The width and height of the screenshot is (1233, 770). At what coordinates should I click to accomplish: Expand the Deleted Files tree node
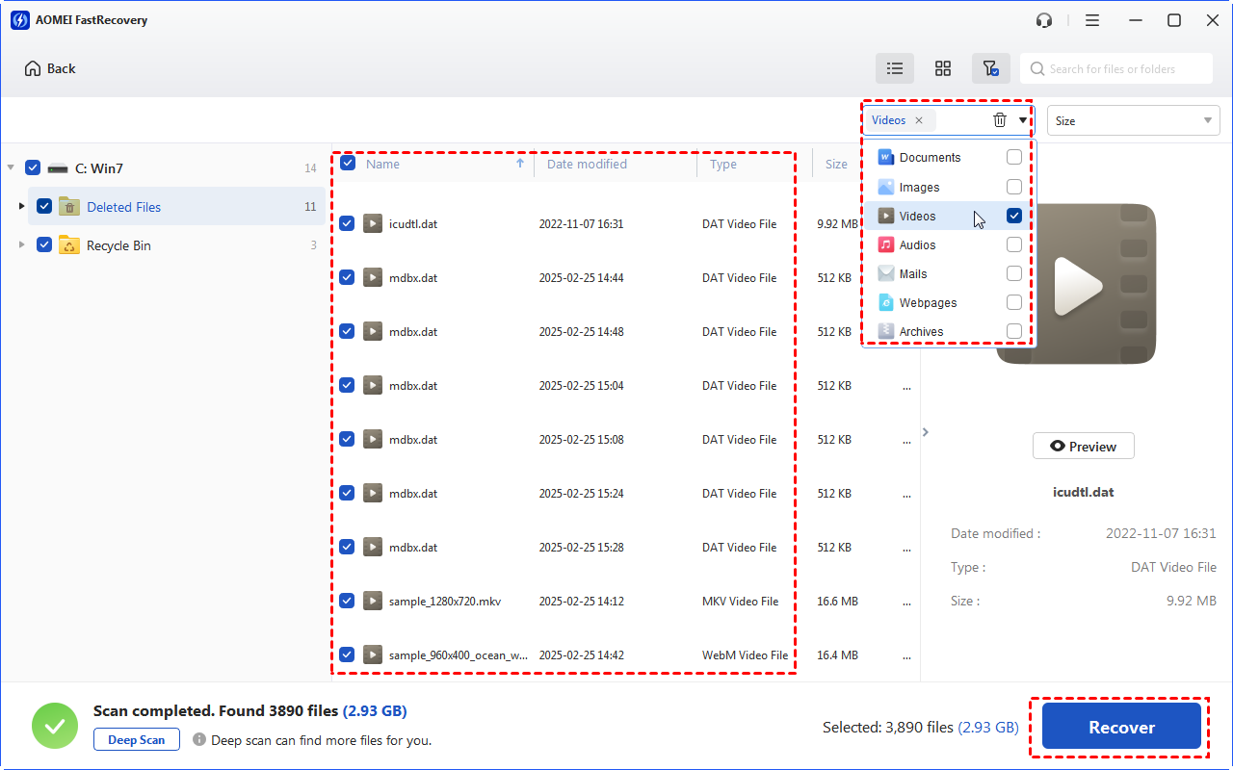pos(22,206)
